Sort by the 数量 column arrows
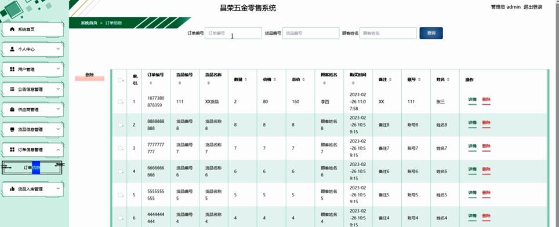559x227 pixels. click(x=245, y=80)
